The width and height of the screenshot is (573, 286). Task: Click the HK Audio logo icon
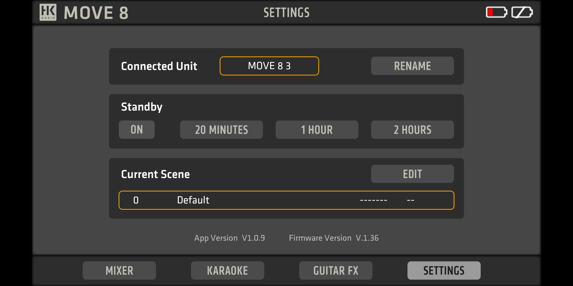coord(48,12)
